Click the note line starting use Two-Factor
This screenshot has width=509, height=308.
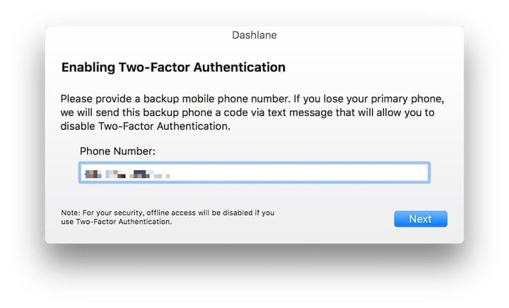tap(116, 222)
